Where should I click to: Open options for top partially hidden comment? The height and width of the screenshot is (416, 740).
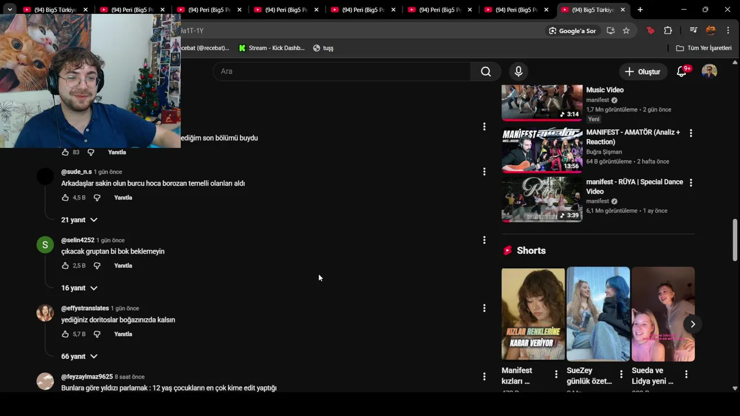click(x=484, y=127)
